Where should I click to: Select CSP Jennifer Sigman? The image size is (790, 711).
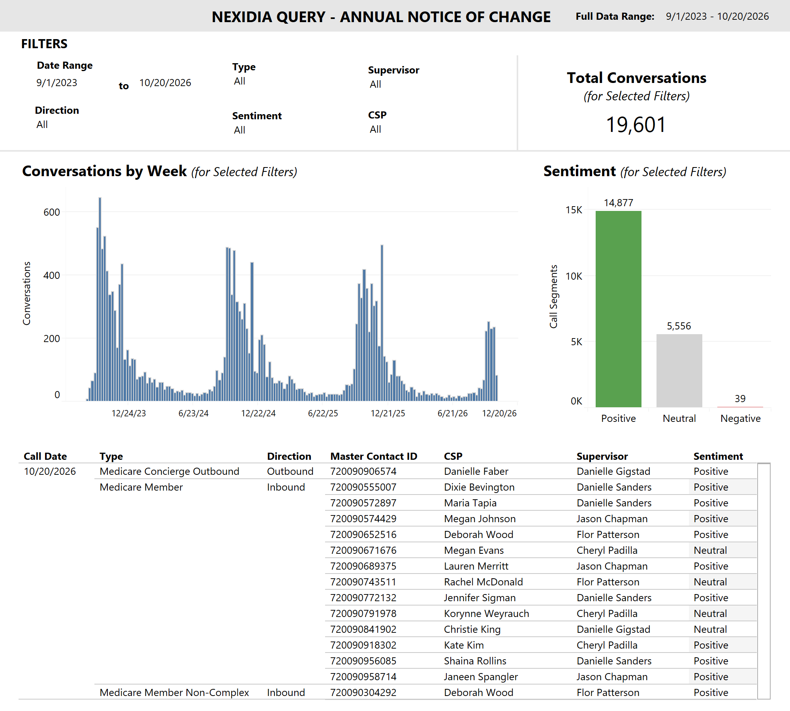click(480, 598)
